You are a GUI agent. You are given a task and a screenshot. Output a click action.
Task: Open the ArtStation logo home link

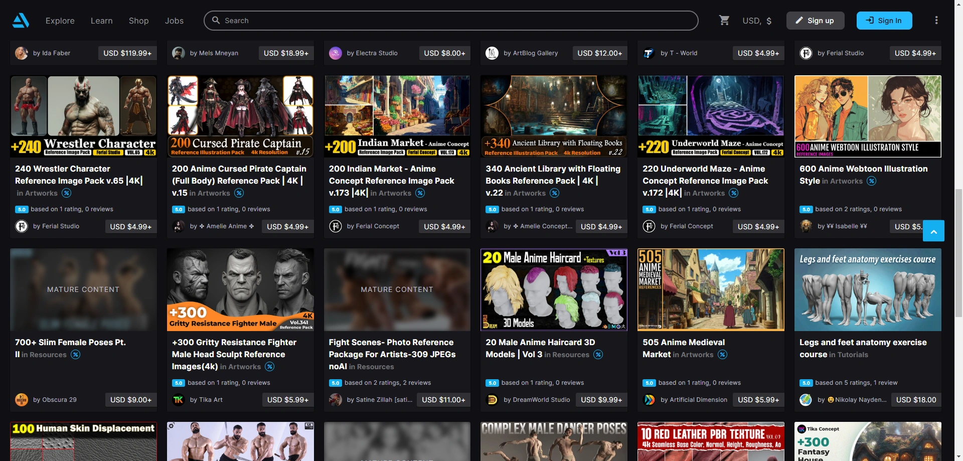tap(21, 21)
